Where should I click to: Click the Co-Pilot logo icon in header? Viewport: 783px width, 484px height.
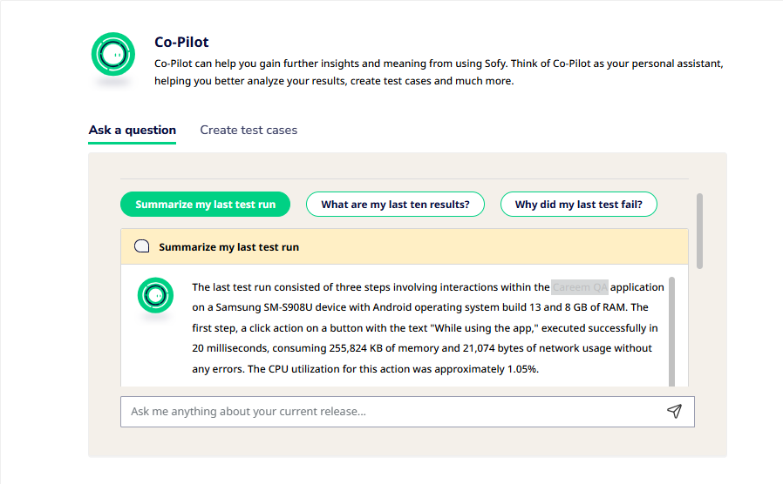113,54
